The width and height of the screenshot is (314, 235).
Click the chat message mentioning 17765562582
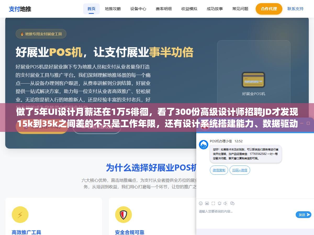(246, 154)
